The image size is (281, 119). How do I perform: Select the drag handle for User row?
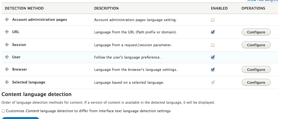[x=7, y=57]
